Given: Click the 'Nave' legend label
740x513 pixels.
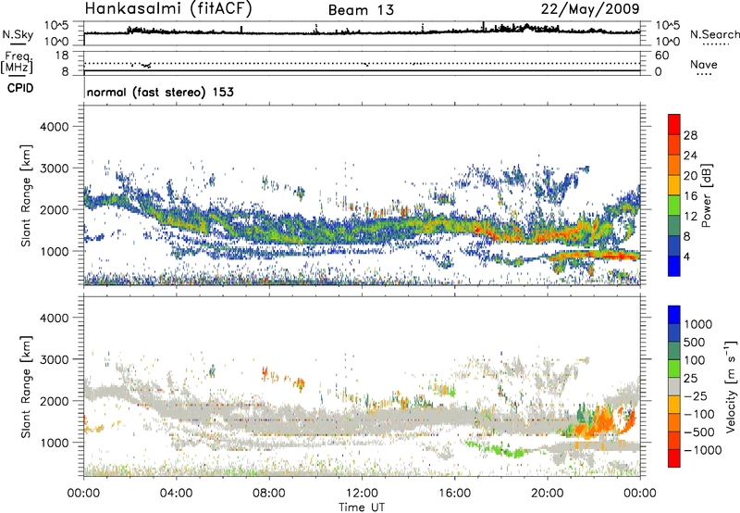Looking at the screenshot, I should (x=704, y=64).
